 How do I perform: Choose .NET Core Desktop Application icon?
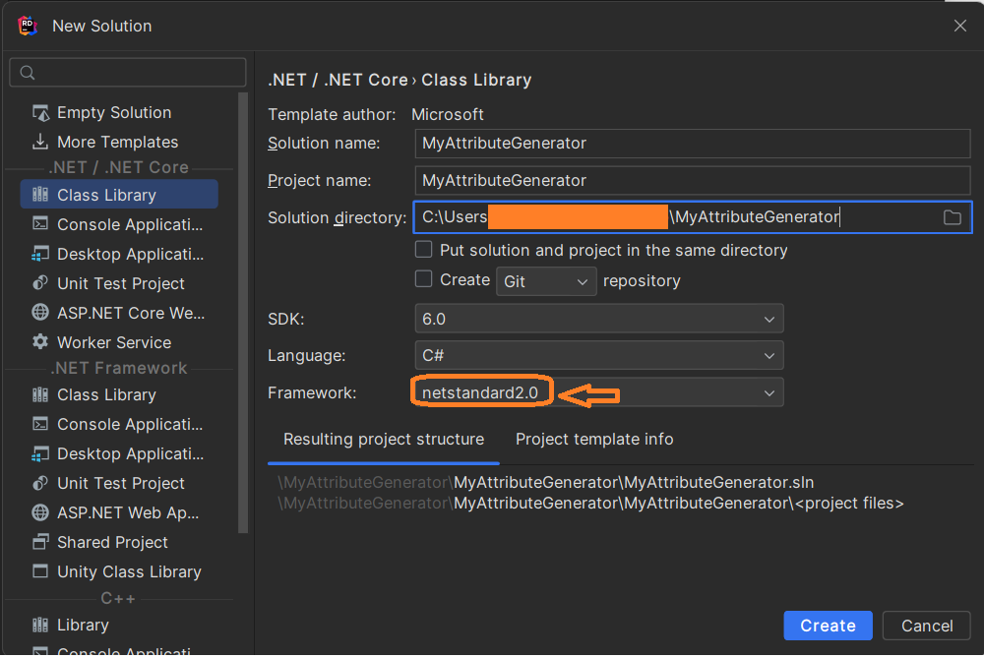40,254
